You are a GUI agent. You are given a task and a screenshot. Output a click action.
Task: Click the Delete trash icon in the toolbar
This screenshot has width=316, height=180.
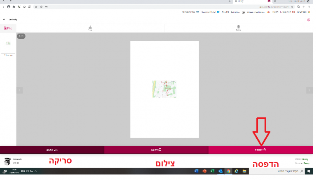tap(238, 28)
